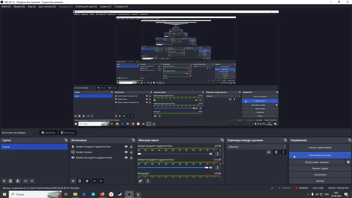
Task: Open the Коллекция сцен menu
Action: click(x=86, y=7)
